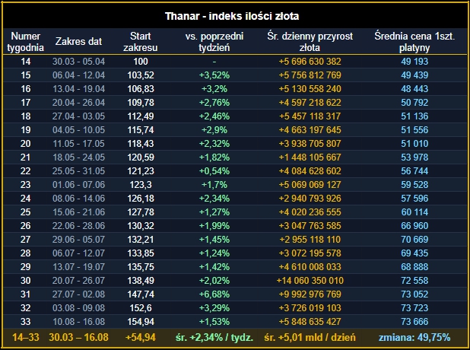Select date range '01.06 - 07.06'
Viewport: 470px width, 350px height.
coord(78,185)
